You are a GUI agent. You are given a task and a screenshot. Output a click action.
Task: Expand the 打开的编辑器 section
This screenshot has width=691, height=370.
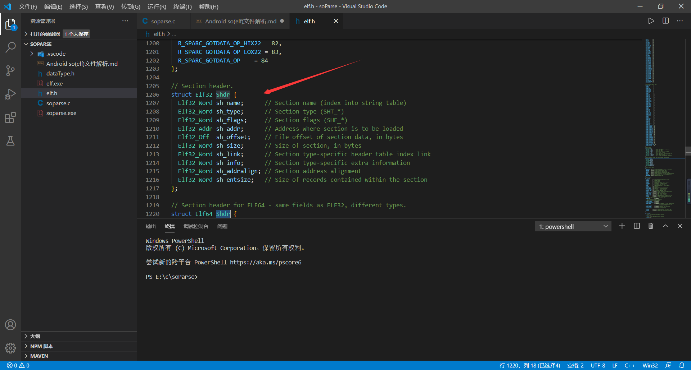pyautogui.click(x=79, y=34)
